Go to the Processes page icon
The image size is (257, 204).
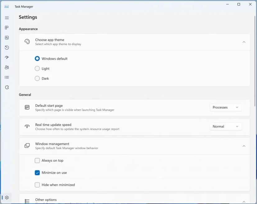[x=7, y=28]
